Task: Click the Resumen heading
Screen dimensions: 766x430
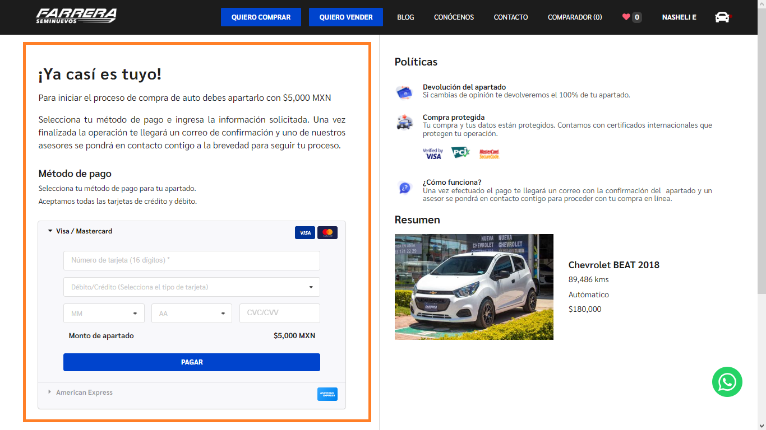Action: pos(417,220)
